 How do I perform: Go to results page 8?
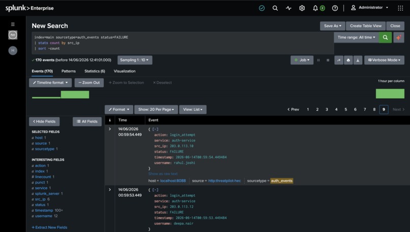click(x=374, y=109)
